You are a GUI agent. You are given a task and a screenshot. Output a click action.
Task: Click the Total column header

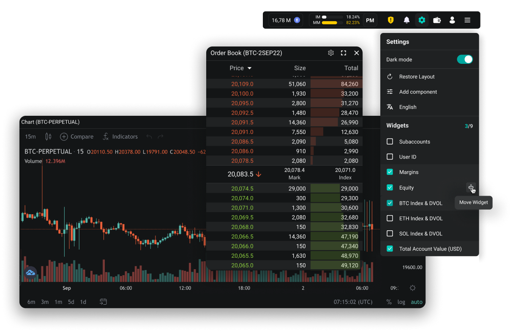[x=351, y=68]
